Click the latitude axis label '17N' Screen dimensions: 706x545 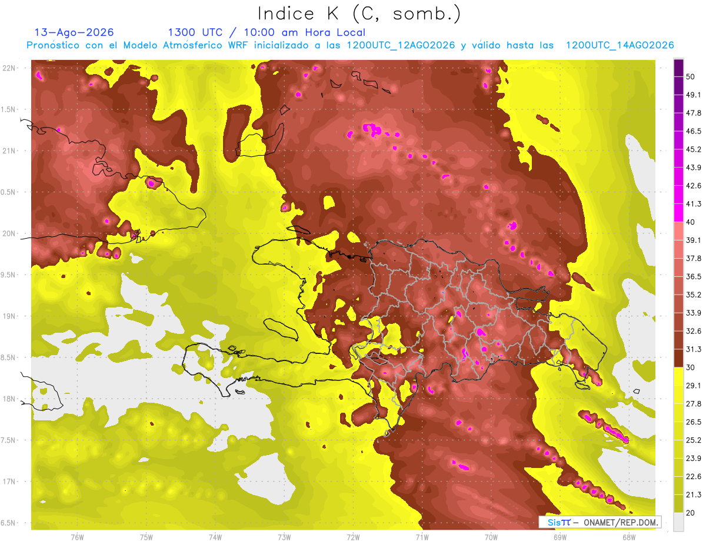[x=10, y=482]
